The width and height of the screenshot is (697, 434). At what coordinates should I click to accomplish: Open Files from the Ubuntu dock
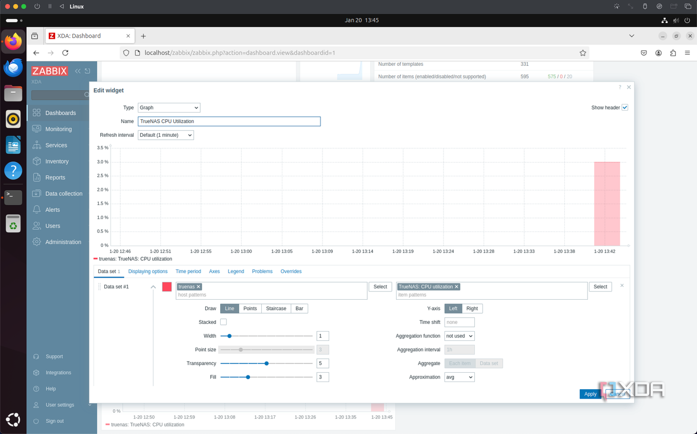tap(13, 93)
